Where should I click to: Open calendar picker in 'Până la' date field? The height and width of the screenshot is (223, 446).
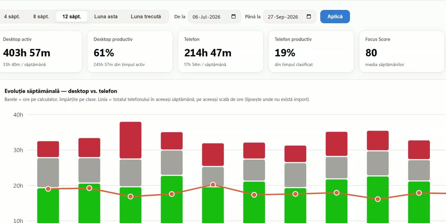click(x=309, y=17)
